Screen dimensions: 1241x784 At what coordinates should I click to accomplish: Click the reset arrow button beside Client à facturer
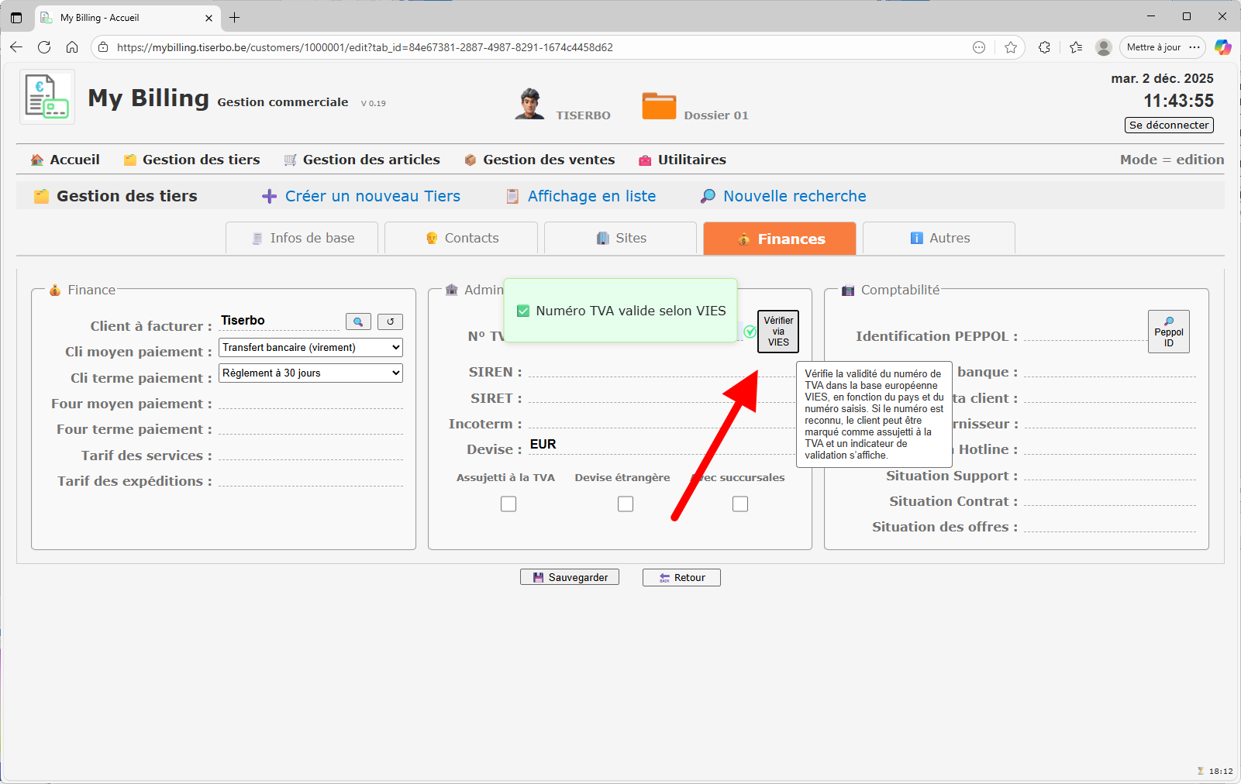(390, 322)
